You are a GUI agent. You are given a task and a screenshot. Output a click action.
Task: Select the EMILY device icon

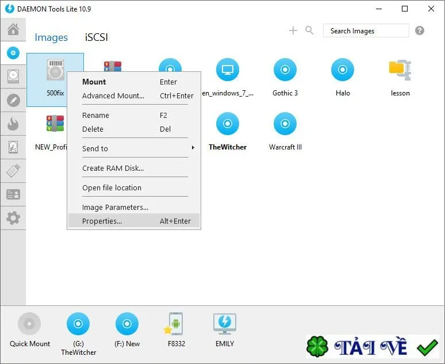[224, 330]
